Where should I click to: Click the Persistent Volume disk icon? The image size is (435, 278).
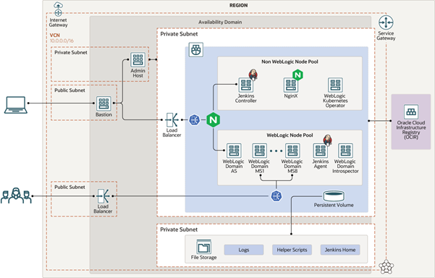(334, 196)
